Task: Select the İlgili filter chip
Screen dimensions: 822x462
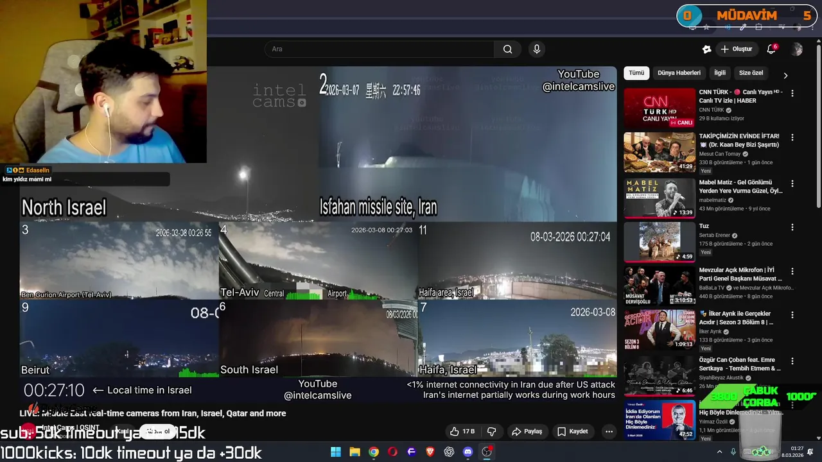Action: point(720,73)
